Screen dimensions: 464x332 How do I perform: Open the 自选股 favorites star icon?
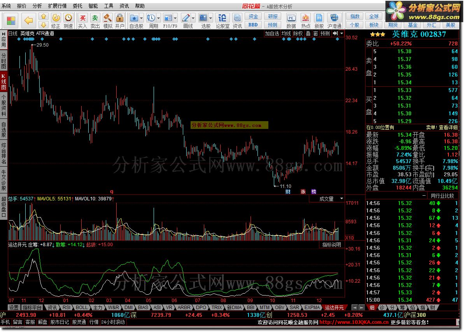[134, 18]
